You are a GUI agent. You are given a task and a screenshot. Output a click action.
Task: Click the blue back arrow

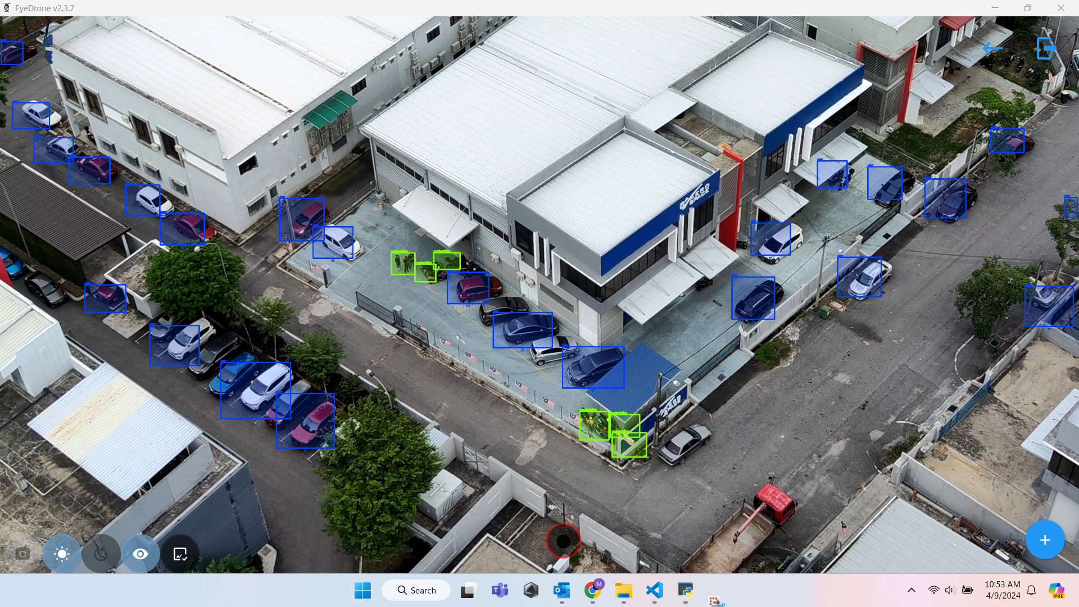tap(992, 48)
